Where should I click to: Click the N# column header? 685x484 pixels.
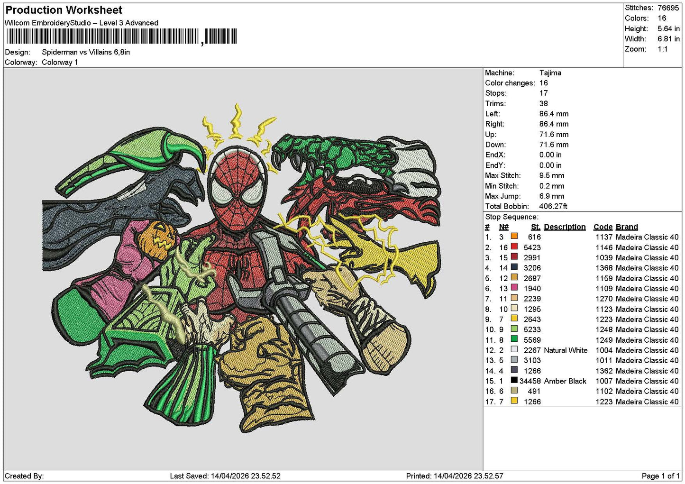tap(504, 227)
